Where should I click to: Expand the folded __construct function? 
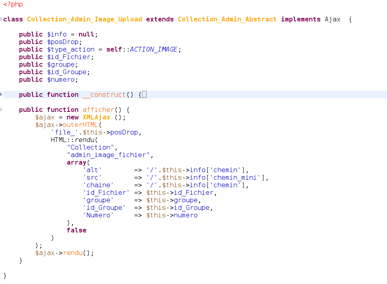click(x=1, y=94)
